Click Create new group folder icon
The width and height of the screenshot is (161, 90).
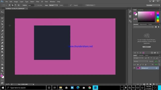pos(150,84)
